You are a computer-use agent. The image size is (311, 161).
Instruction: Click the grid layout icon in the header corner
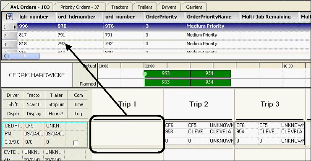(x=10, y=17)
